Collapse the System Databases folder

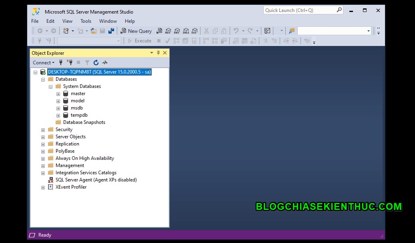click(x=50, y=86)
